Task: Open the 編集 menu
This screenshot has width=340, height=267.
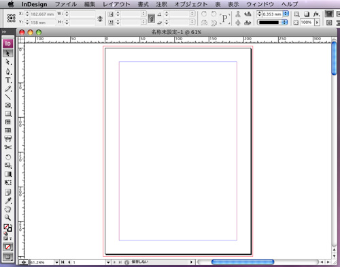Action: (x=90, y=4)
